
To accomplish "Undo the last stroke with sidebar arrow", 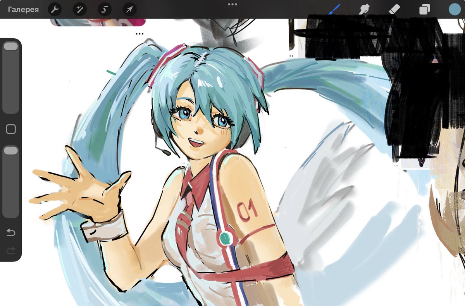I will tap(11, 232).
